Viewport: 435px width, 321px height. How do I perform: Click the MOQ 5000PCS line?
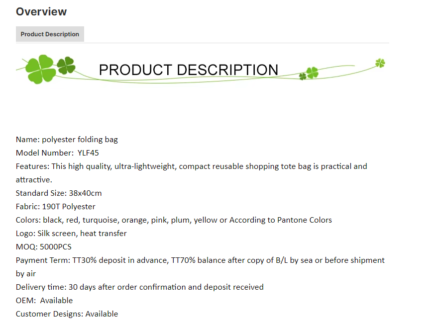(x=44, y=247)
